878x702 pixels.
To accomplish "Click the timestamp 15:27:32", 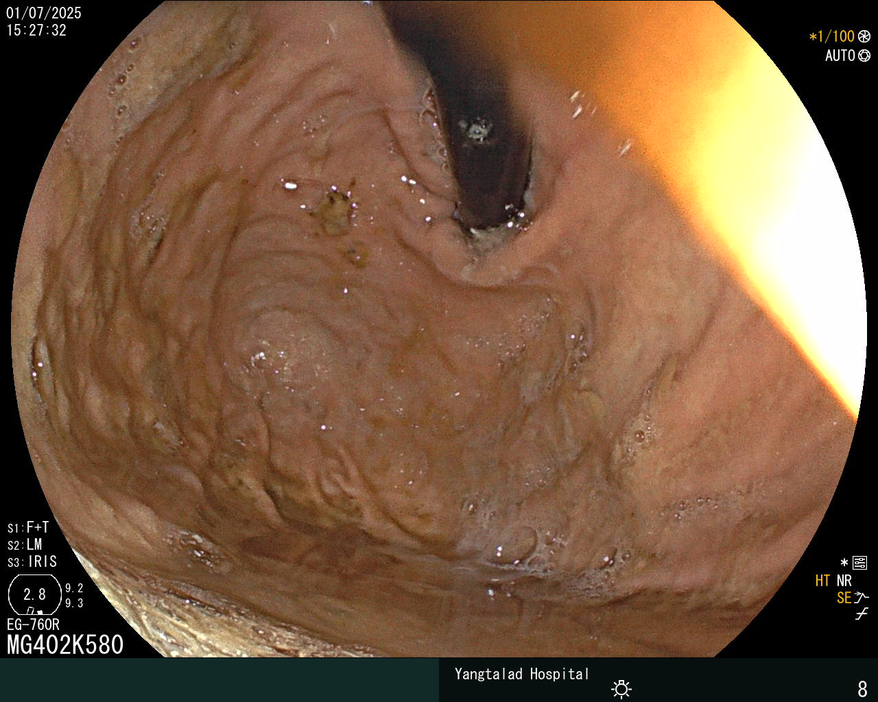I will click(x=36, y=30).
